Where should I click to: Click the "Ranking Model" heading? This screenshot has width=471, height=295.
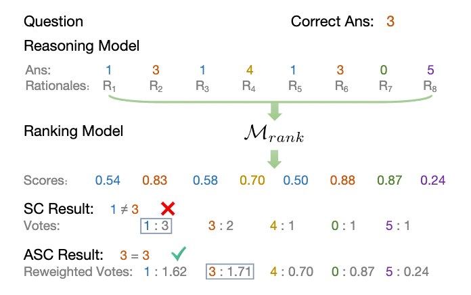74,131
